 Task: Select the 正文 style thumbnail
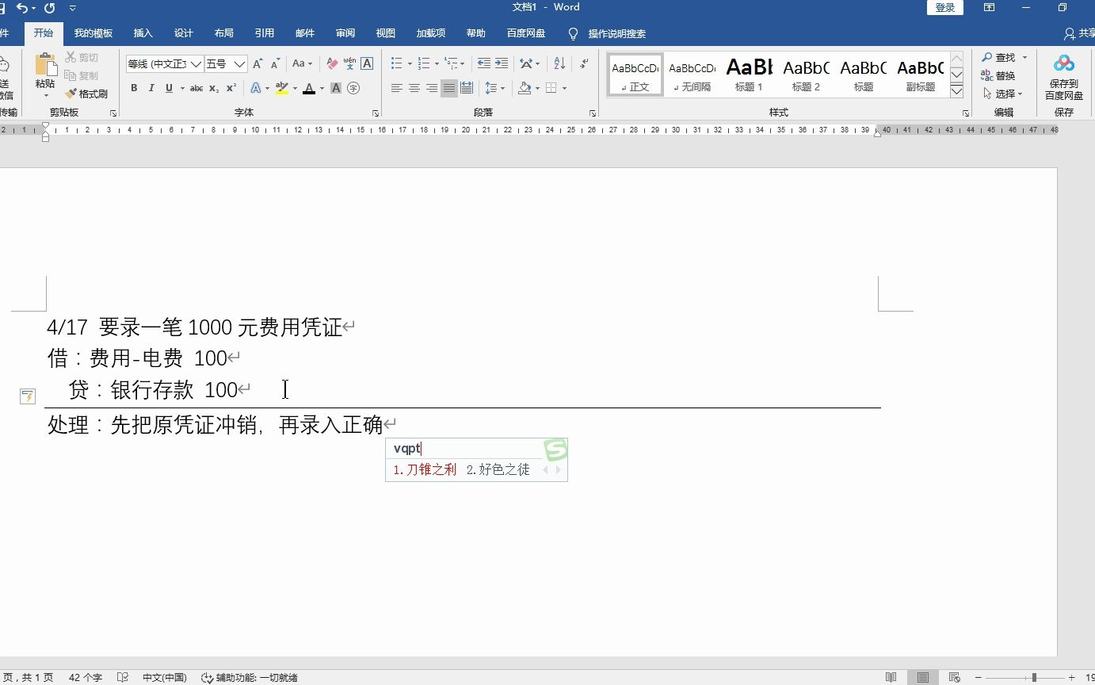[x=635, y=75]
